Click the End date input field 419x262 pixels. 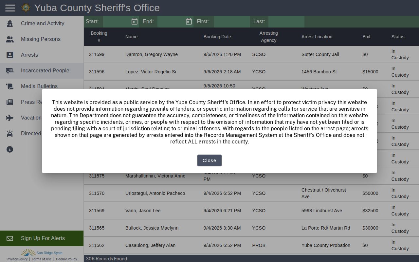coord(171,22)
